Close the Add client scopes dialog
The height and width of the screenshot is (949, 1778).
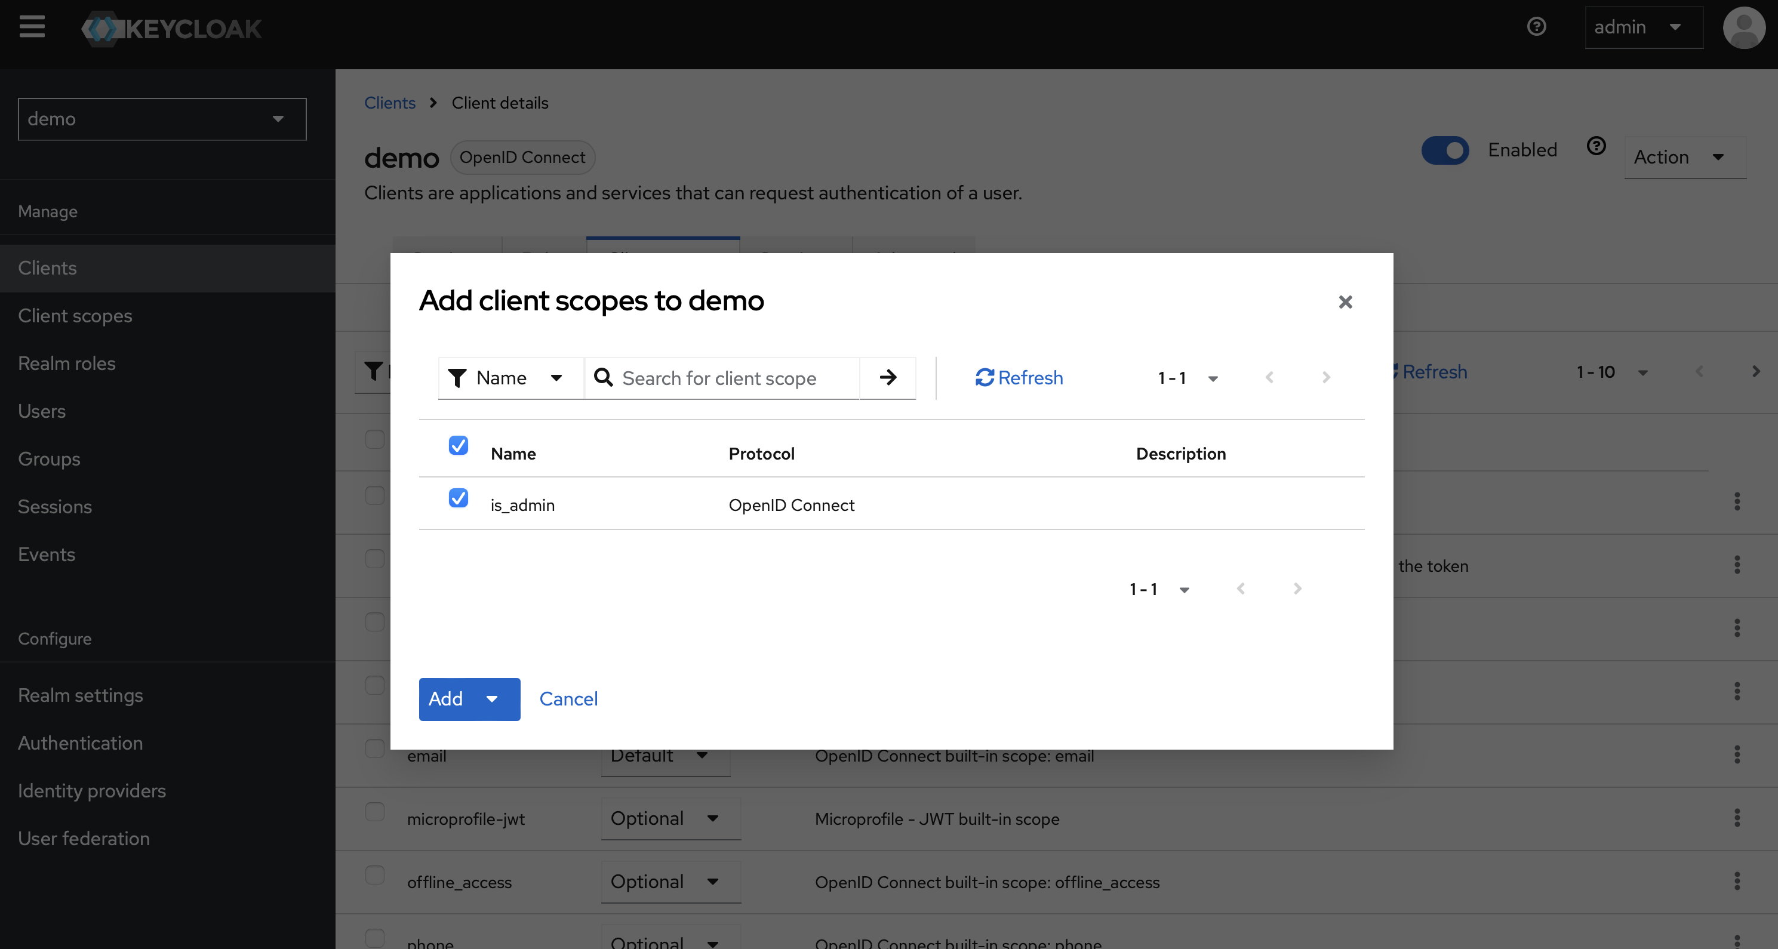1345,301
